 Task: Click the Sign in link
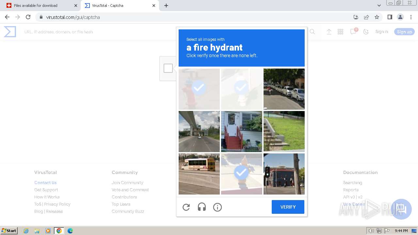click(x=382, y=32)
